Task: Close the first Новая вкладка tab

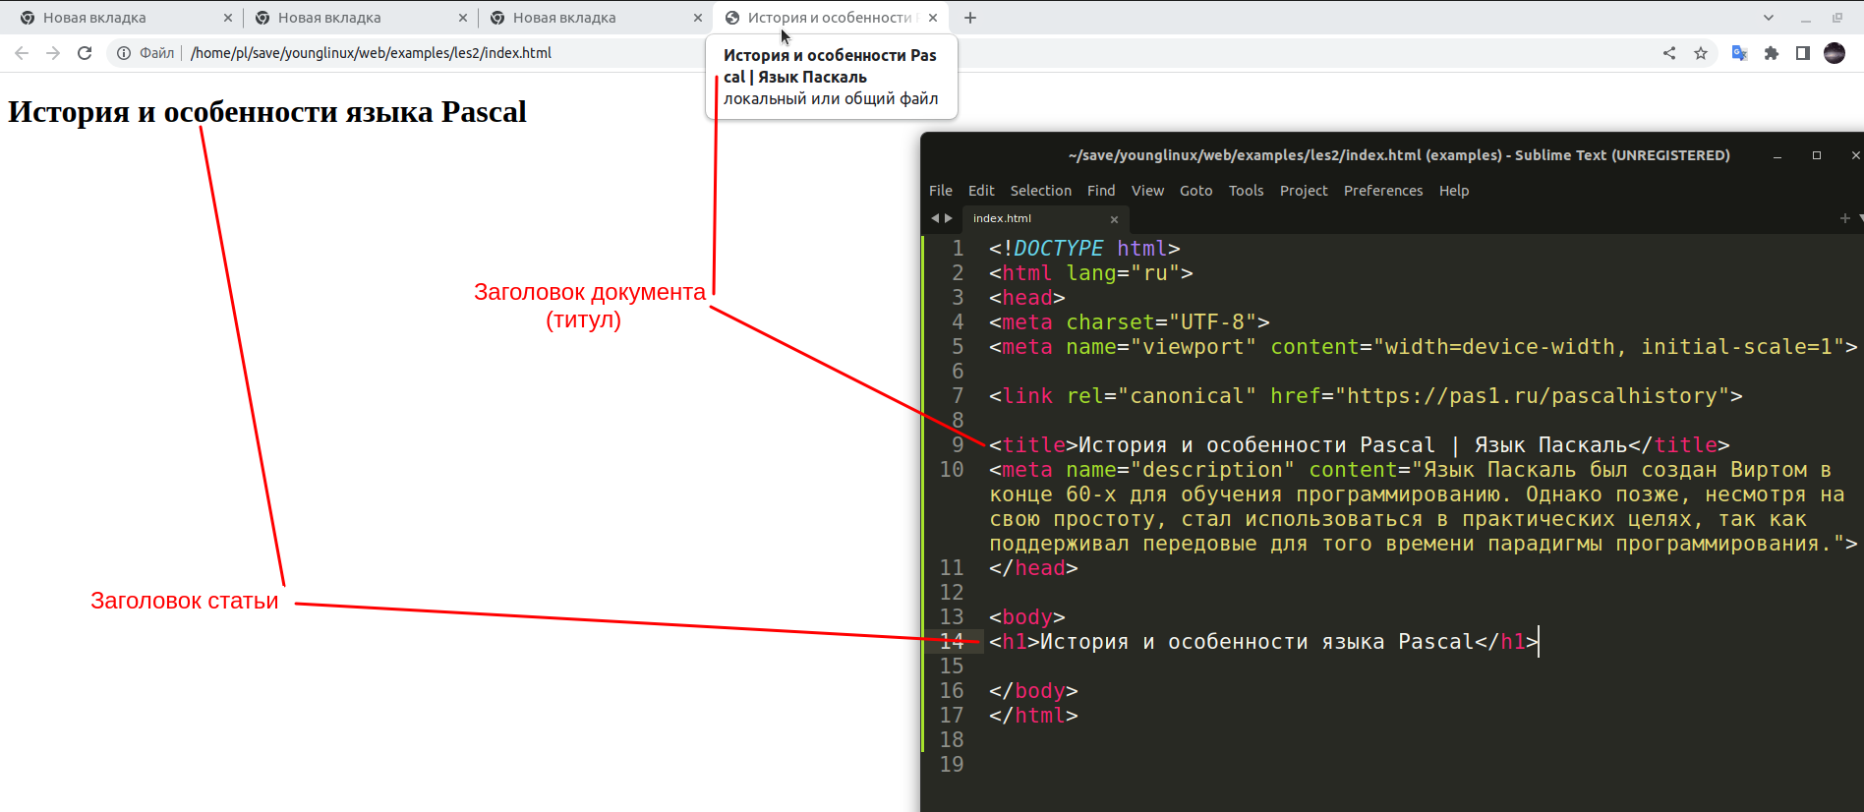Action: (228, 18)
